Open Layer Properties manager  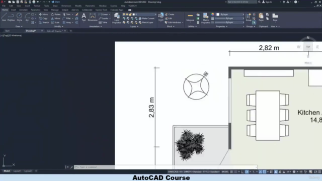(x=117, y=18)
